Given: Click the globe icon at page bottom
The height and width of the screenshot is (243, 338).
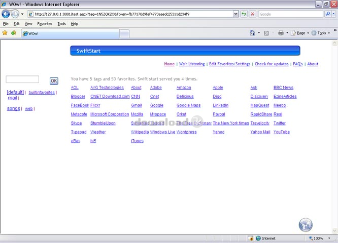Looking at the screenshot, I should [x=306, y=225].
